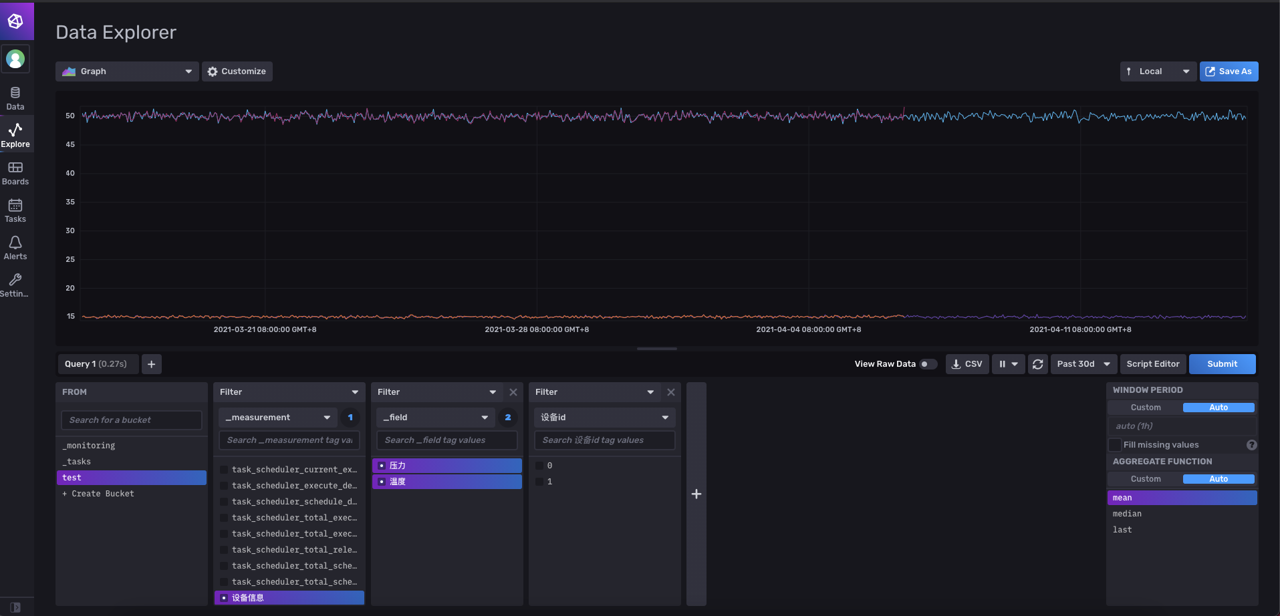Select the Query 1 tab

click(x=98, y=364)
